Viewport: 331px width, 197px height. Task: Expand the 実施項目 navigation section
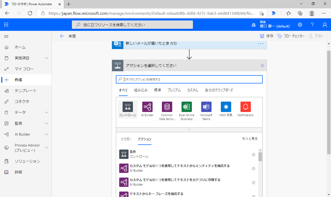point(47,58)
